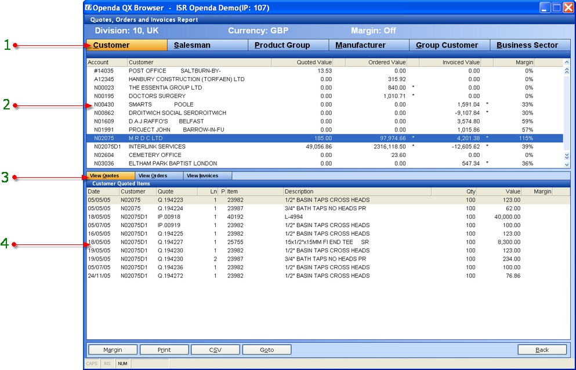Viewport: 576px width, 370px height.
Task: Select quote Q.194227 END TEE line
Action: pos(328,242)
